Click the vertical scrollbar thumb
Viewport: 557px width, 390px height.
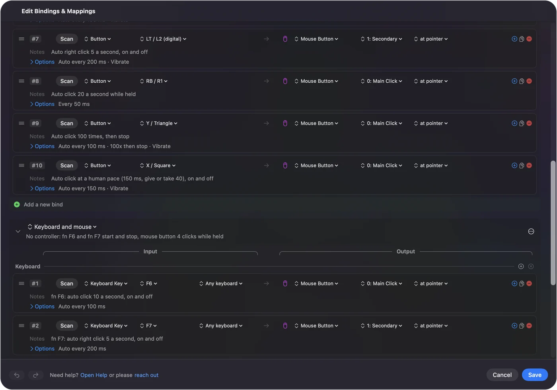pyautogui.click(x=553, y=223)
